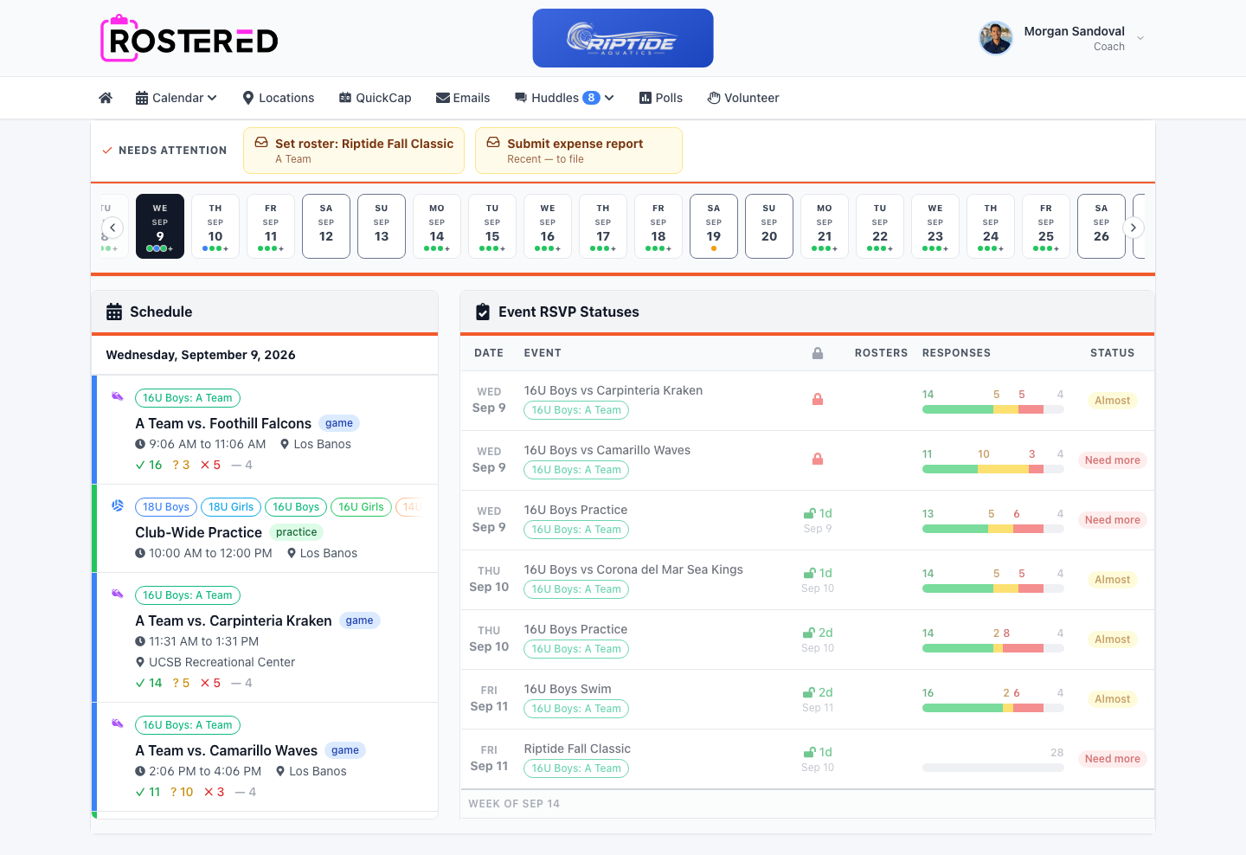Select Friday Sep 25 in the date strip
Viewport: 1246px width, 855px height.
(x=1046, y=227)
